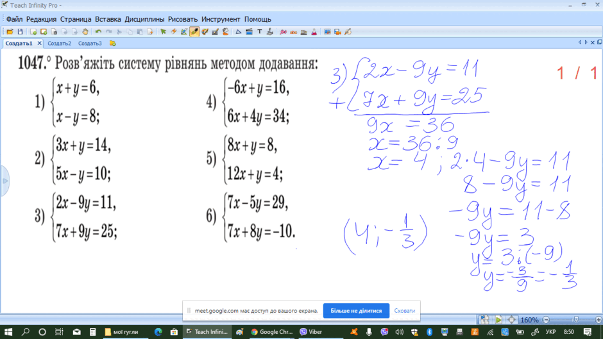Select the green arrow selection tool
This screenshot has height=339, width=603.
click(163, 32)
